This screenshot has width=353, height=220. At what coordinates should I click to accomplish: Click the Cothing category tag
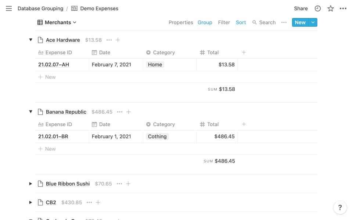point(157,137)
